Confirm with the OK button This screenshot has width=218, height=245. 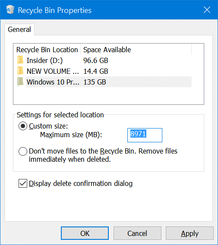tap(85, 233)
